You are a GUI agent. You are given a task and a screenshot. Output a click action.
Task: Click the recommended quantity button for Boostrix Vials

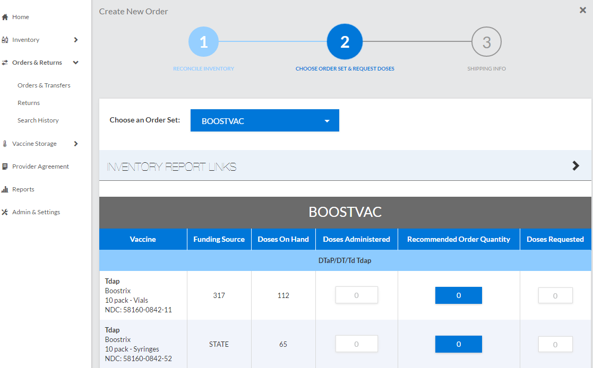pyautogui.click(x=458, y=295)
